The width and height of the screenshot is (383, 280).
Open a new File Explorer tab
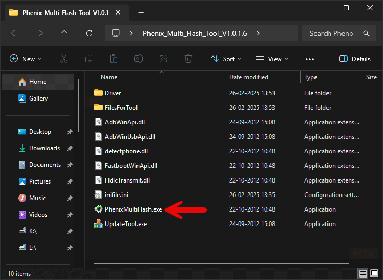(x=141, y=12)
